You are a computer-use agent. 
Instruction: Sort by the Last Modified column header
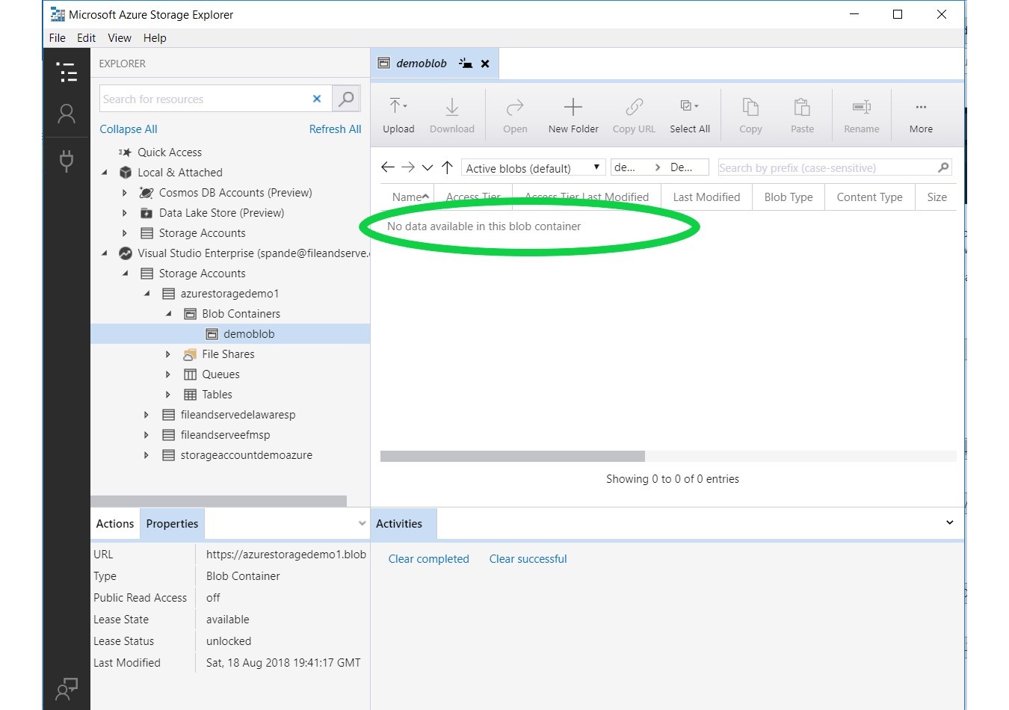click(x=706, y=197)
